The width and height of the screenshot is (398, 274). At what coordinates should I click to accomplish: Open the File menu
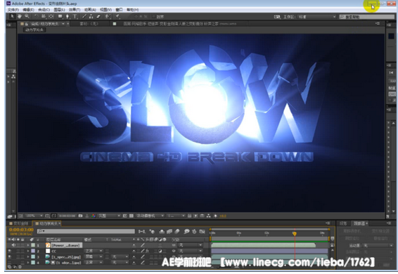tap(13, 10)
